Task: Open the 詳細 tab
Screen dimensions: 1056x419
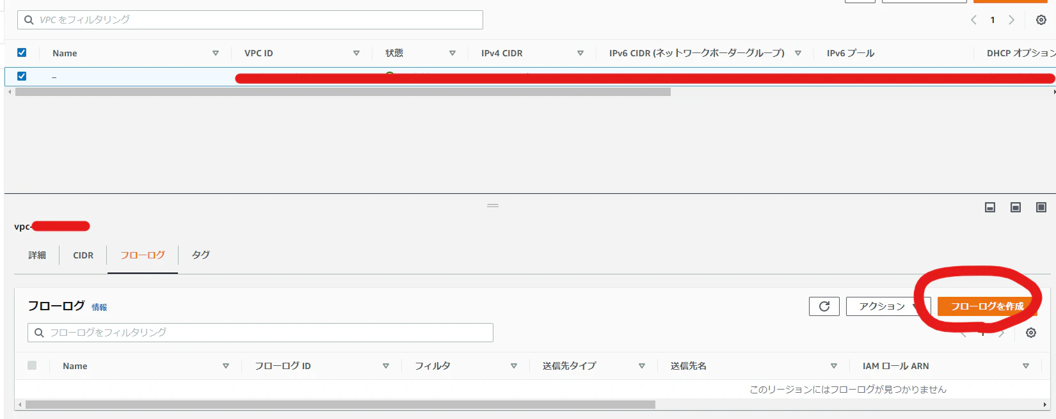Action: point(37,255)
